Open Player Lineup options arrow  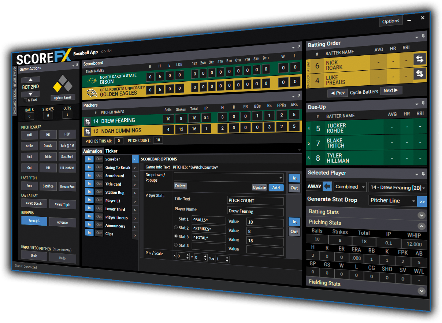pos(135,218)
